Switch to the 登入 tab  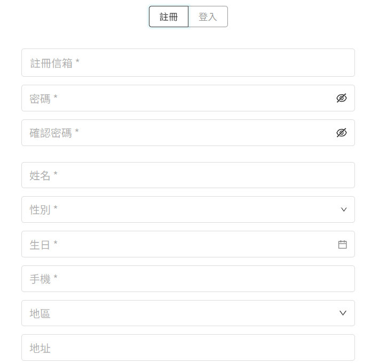[208, 17]
